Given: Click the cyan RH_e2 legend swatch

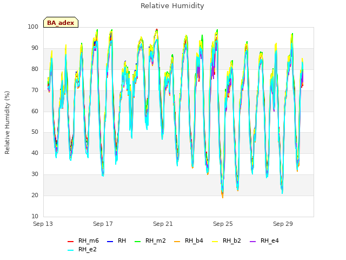Looking at the screenshot, I should pos(70,250).
